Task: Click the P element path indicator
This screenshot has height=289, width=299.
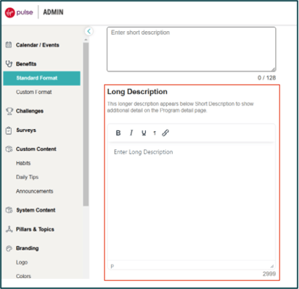Action: (112, 266)
